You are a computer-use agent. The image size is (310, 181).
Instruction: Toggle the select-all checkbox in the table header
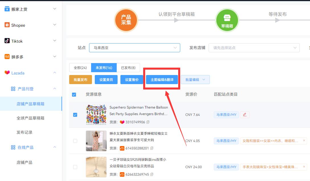74,95
